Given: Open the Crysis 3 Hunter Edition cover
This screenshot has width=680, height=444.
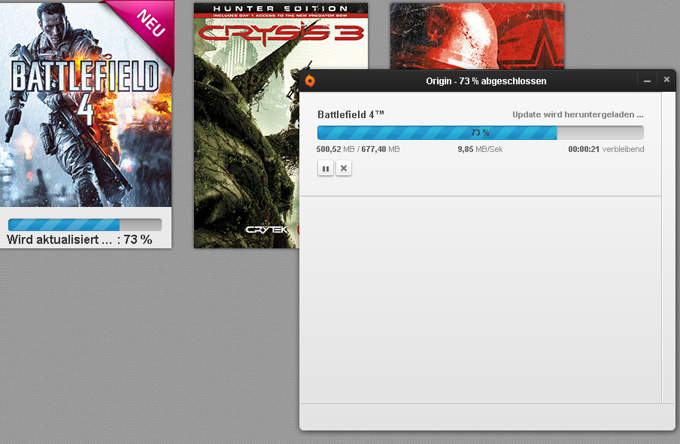Looking at the screenshot, I should (x=246, y=126).
